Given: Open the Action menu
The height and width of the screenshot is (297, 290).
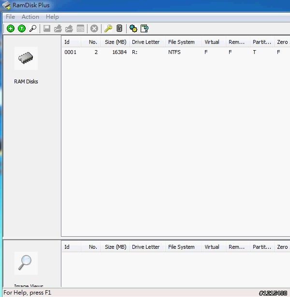Looking at the screenshot, I should click(30, 17).
